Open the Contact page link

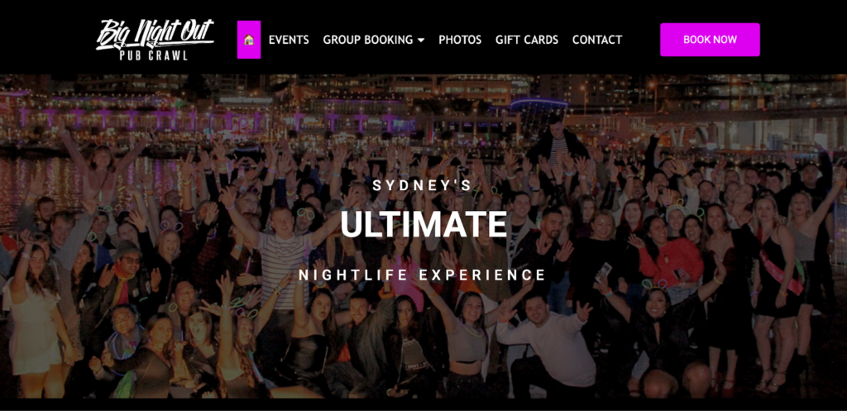pyautogui.click(x=597, y=40)
